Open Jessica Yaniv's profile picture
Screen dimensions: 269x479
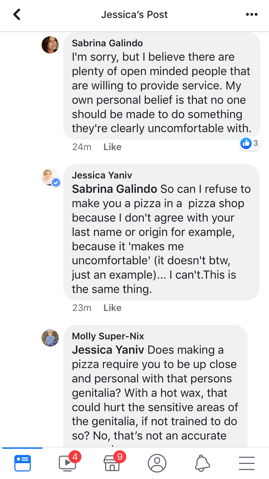pyautogui.click(x=50, y=177)
